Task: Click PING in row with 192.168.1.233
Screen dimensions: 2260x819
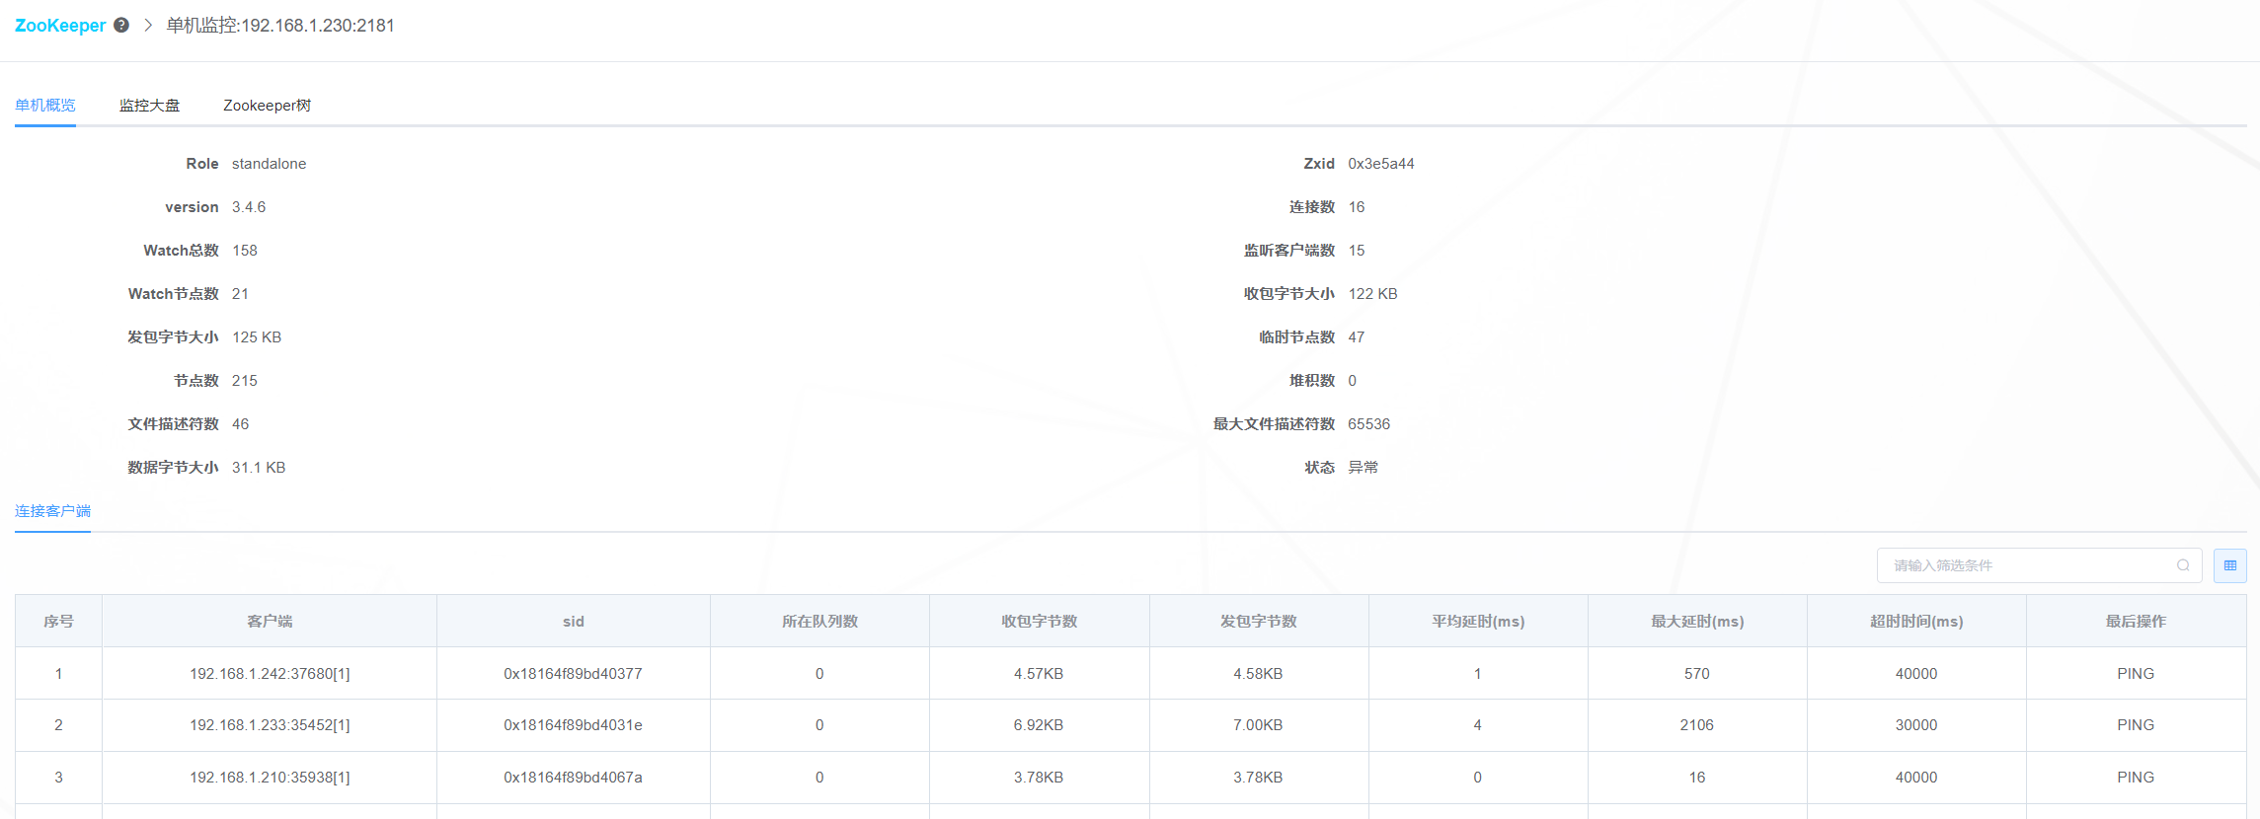Action: (2136, 725)
